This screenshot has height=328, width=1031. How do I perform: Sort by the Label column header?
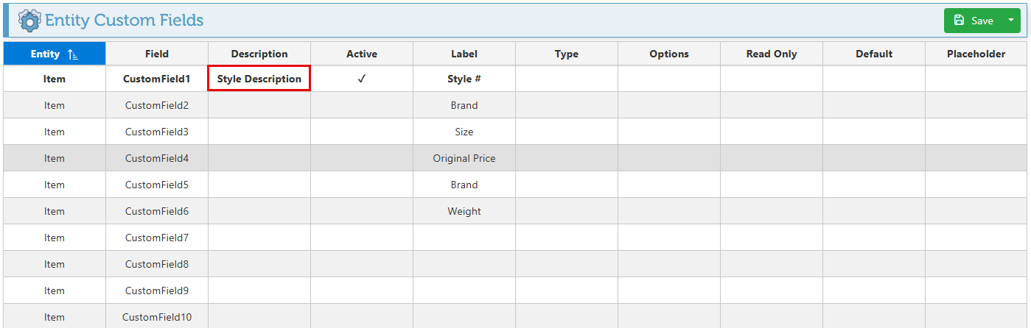(464, 54)
